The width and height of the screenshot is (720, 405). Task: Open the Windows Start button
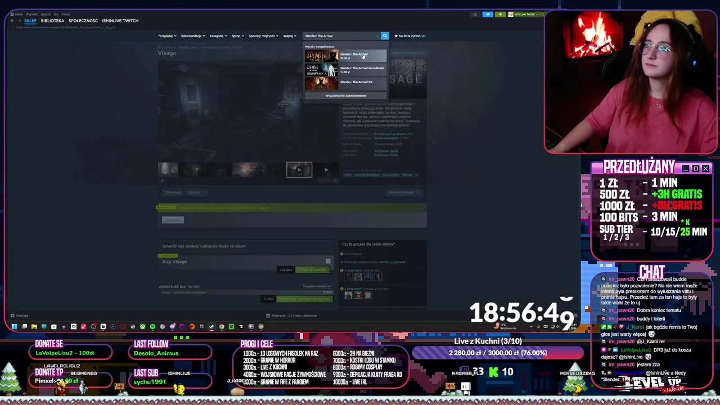(14, 326)
